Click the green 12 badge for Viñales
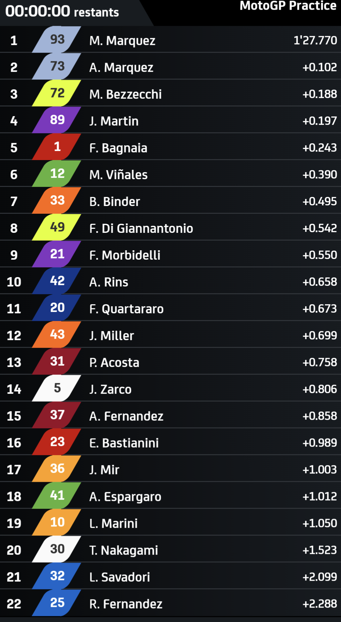341x622 pixels. 57,174
